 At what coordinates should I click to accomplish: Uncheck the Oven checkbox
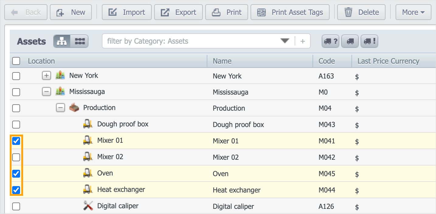coord(16,174)
